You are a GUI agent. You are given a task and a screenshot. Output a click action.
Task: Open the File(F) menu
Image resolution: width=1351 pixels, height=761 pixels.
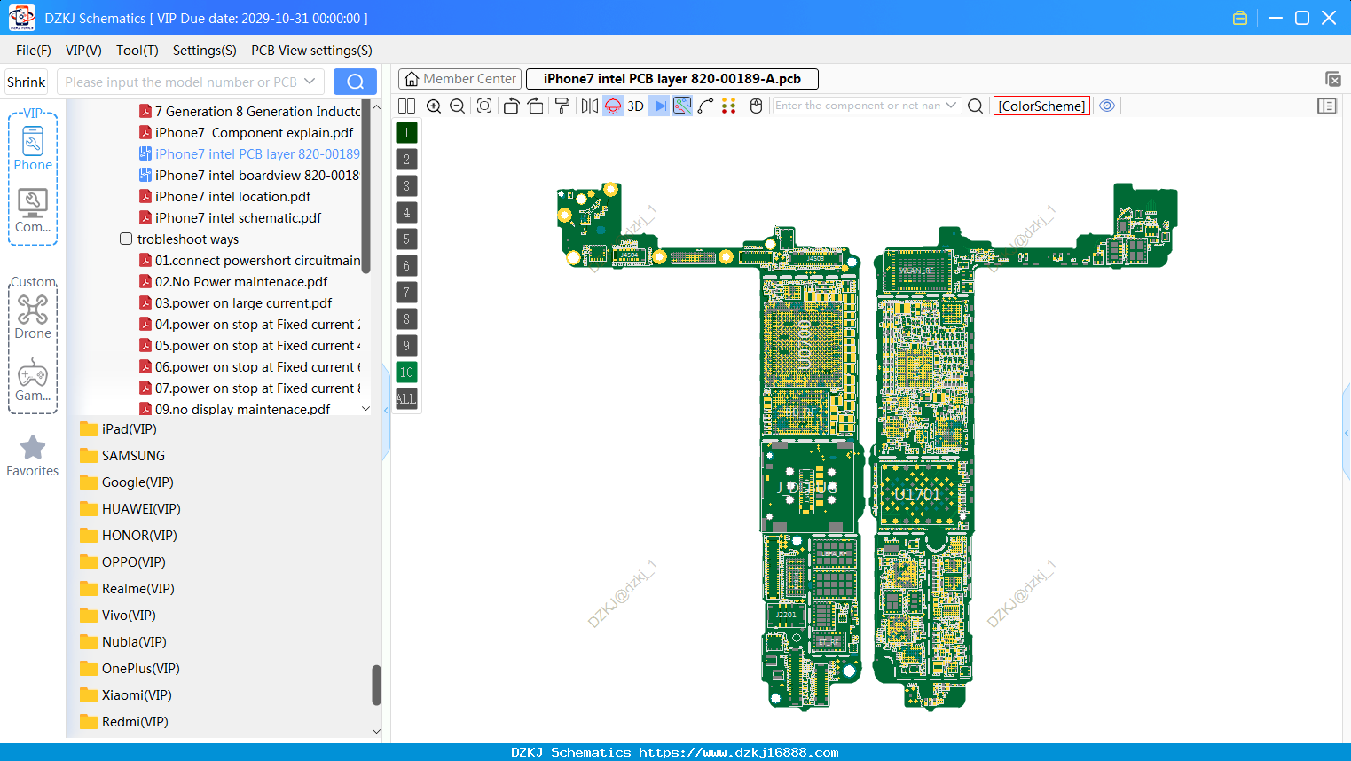click(34, 51)
